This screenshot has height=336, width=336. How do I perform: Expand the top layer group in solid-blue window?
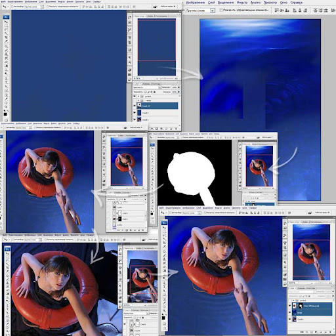point(138,96)
